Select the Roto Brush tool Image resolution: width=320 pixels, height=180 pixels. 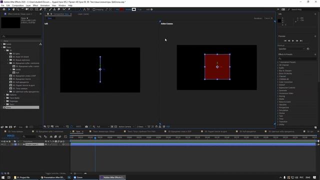coord(64,9)
